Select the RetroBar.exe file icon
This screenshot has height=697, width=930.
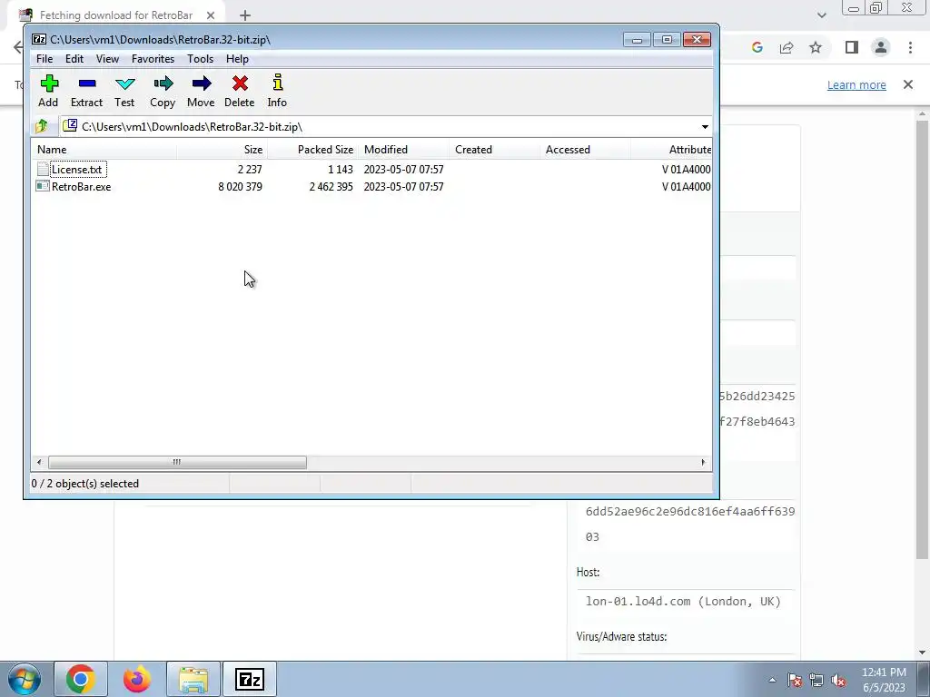pyautogui.click(x=42, y=186)
